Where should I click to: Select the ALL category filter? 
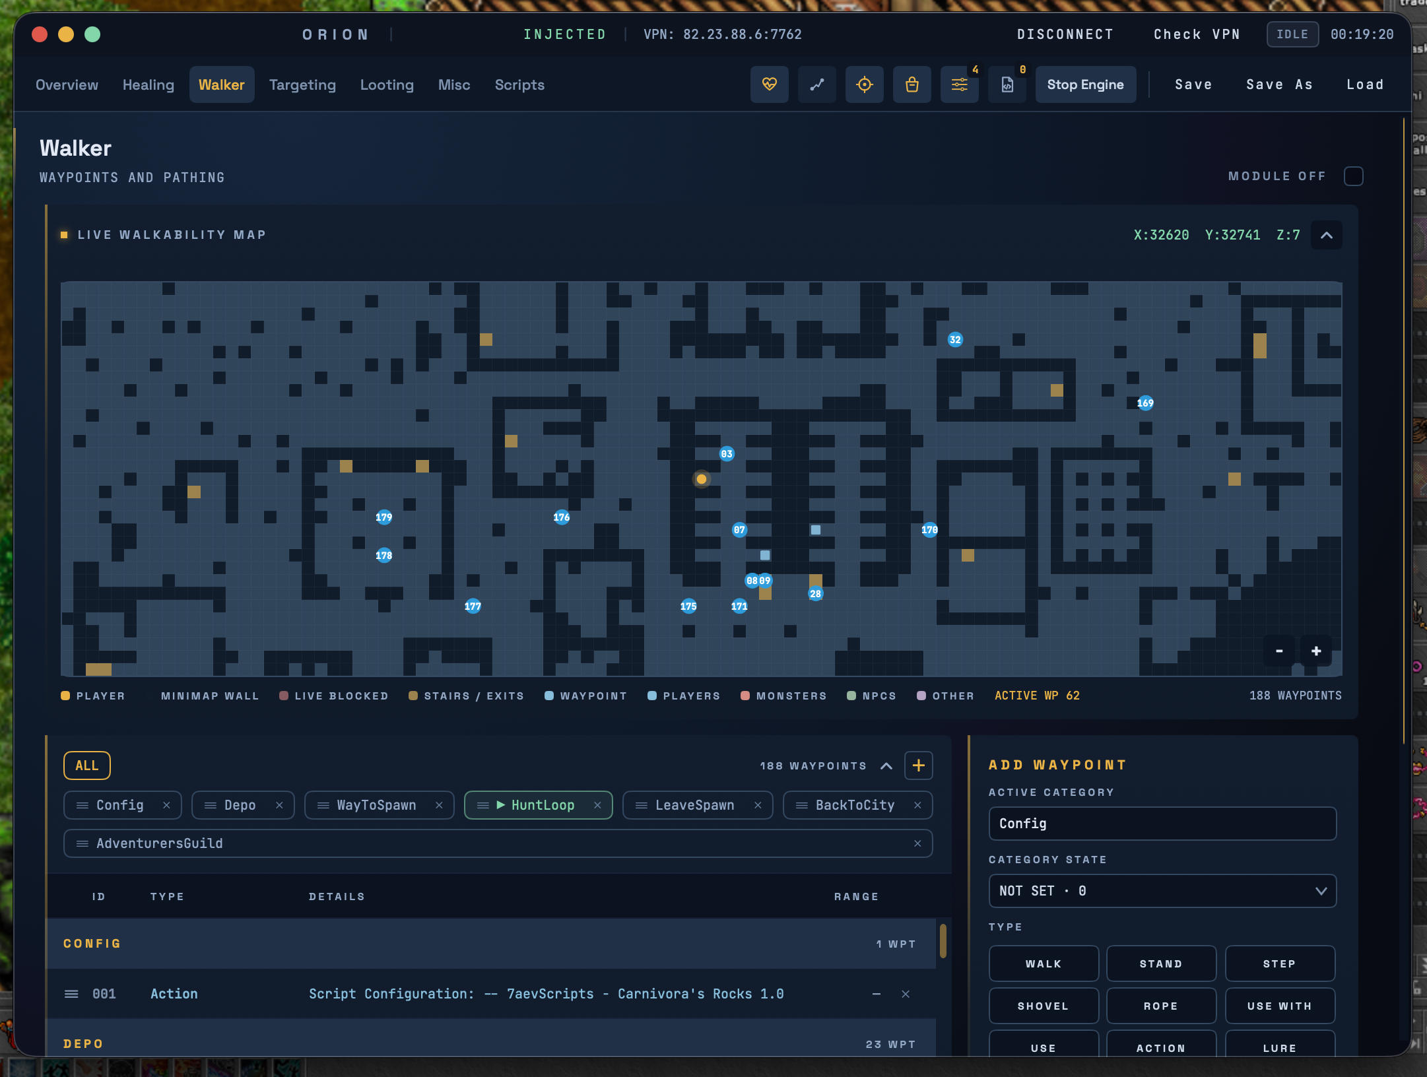point(86,766)
